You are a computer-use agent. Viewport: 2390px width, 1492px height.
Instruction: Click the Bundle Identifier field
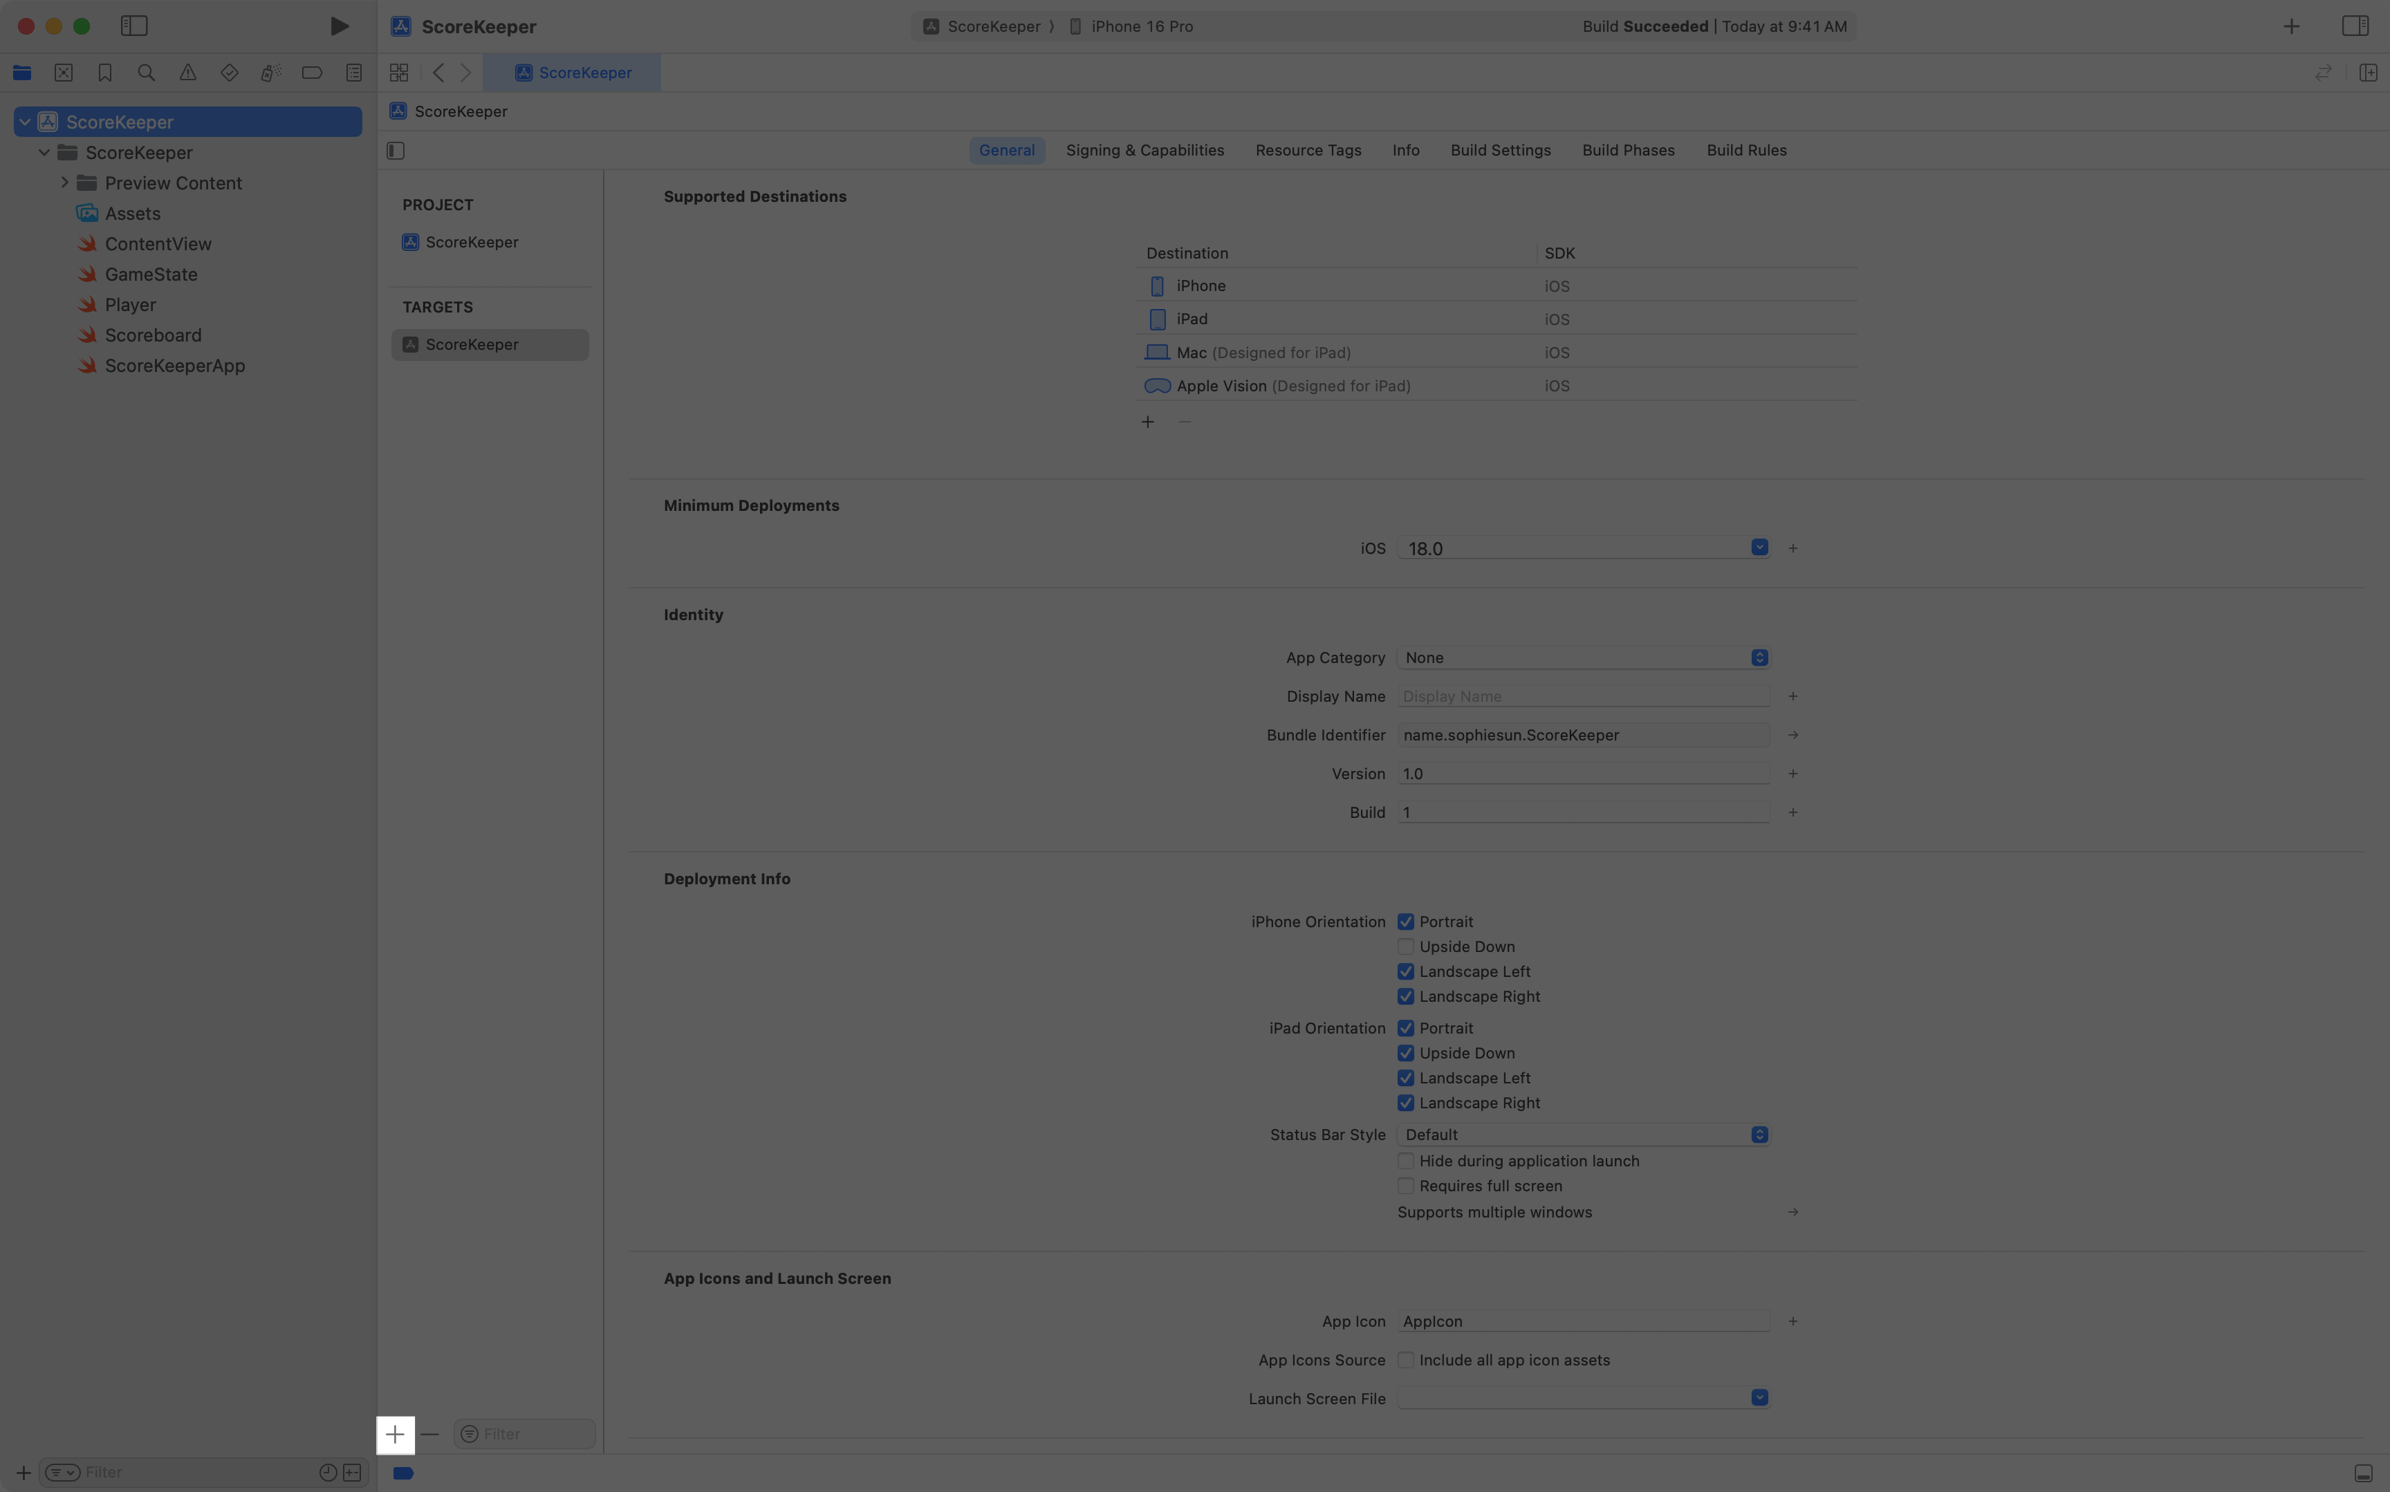pyautogui.click(x=1584, y=735)
